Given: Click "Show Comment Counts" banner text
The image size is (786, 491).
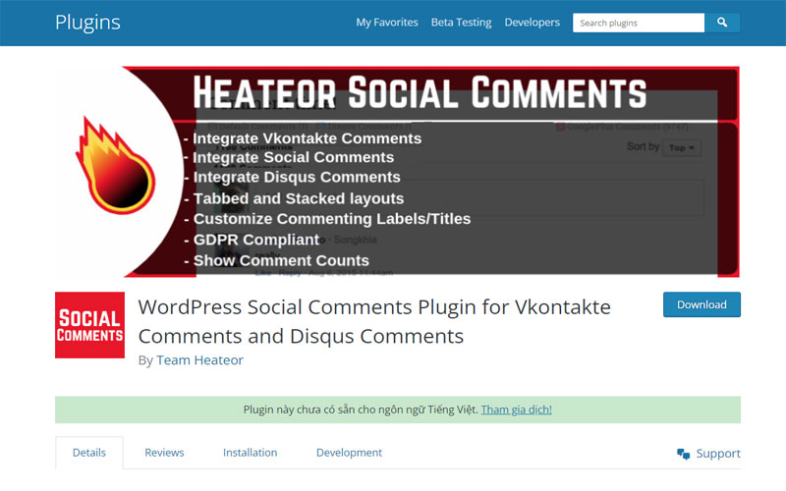Looking at the screenshot, I should click(x=281, y=260).
